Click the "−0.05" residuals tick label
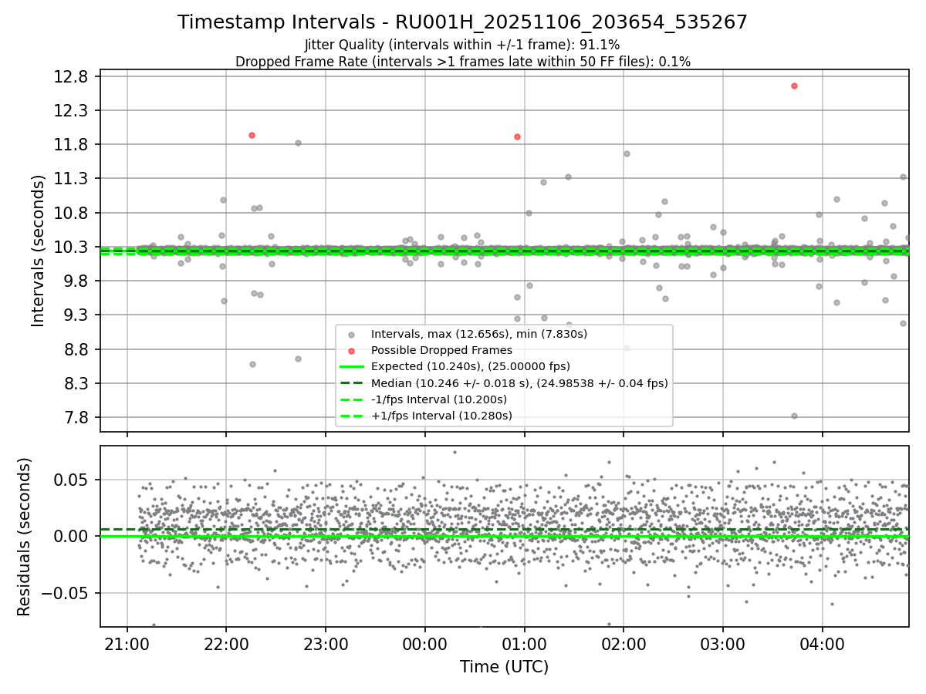Image resolution: width=926 pixels, height=694 pixels. pos(66,593)
